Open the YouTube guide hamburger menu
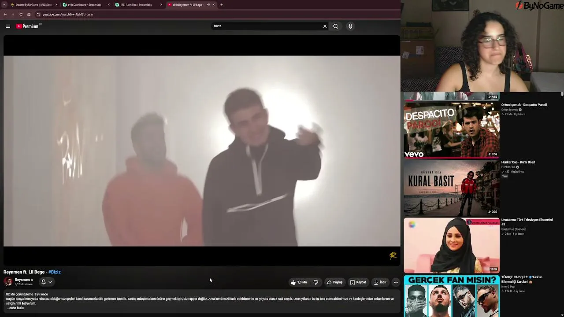The height and width of the screenshot is (317, 564). [8, 26]
